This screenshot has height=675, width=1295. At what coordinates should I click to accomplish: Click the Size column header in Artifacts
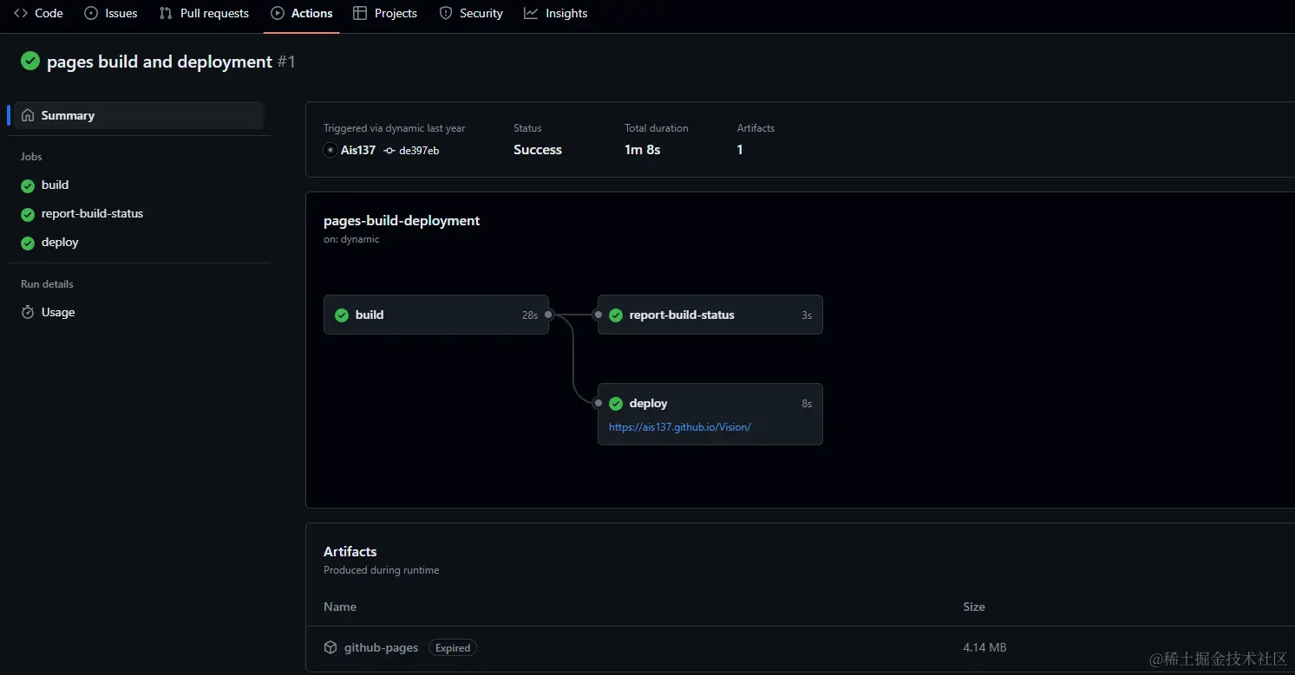point(974,607)
